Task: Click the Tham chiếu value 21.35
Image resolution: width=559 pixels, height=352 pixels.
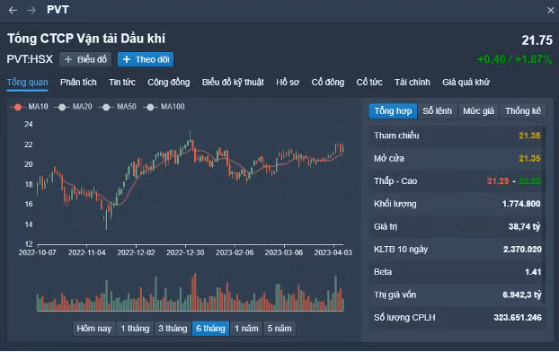Action: [x=529, y=136]
